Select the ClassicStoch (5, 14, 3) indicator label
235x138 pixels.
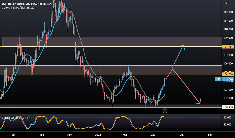click(x=16, y=118)
